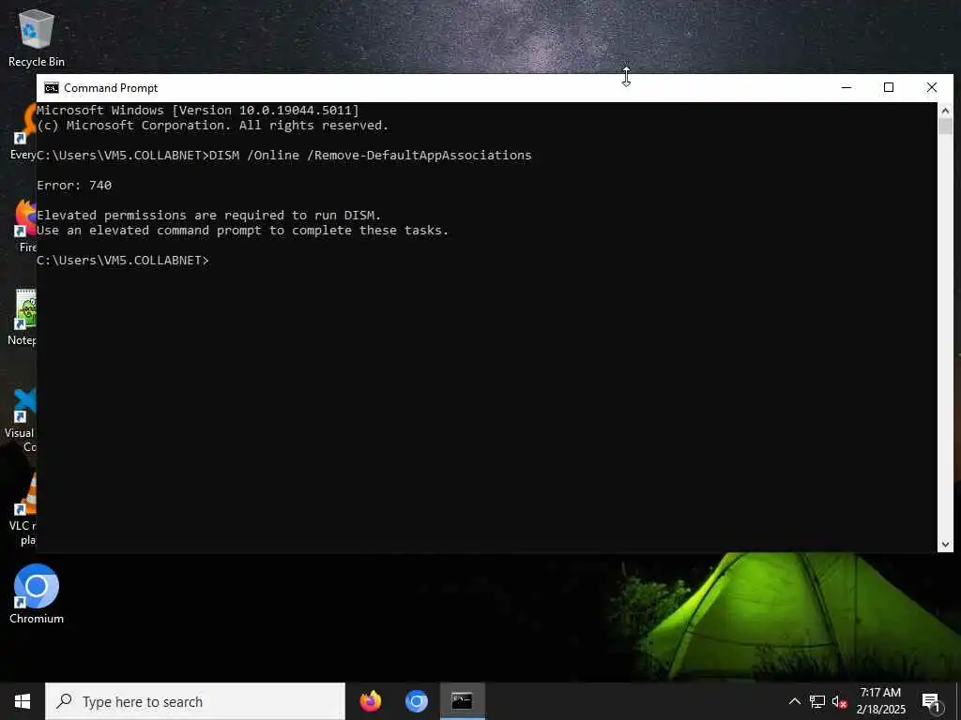Viewport: 961px width, 720px height.
Task: Click 'Elevated permissions are required' line
Action: tap(209, 215)
